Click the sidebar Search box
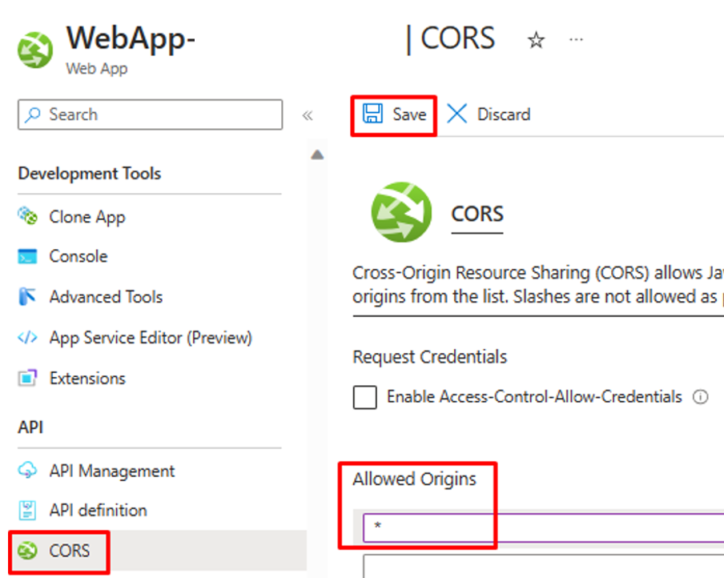This screenshot has width=724, height=578. pyautogui.click(x=150, y=114)
